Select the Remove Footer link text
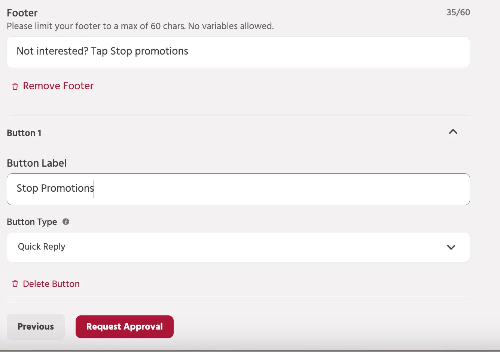This screenshot has width=500, height=352. [x=58, y=86]
